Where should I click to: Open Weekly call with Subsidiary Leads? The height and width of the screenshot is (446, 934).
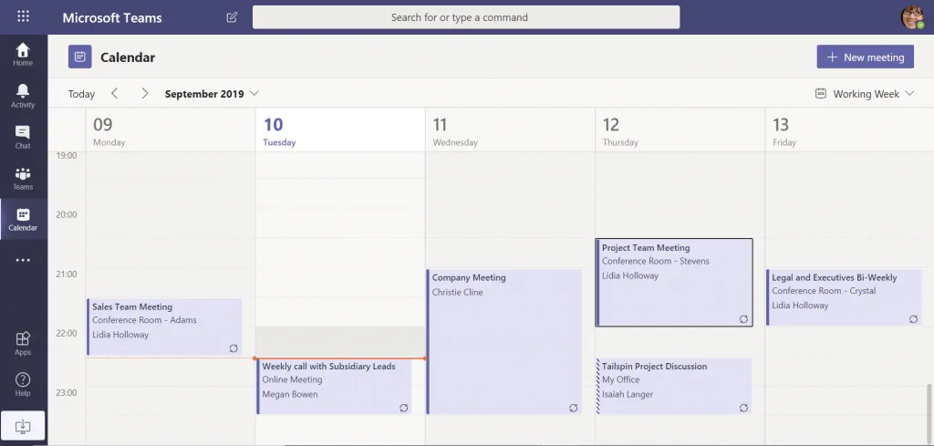334,386
